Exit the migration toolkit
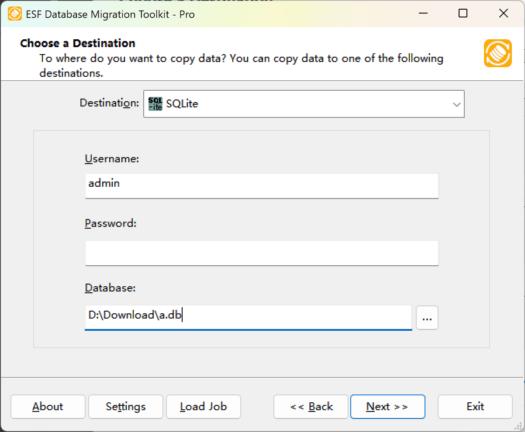The height and width of the screenshot is (432, 525). coord(475,406)
